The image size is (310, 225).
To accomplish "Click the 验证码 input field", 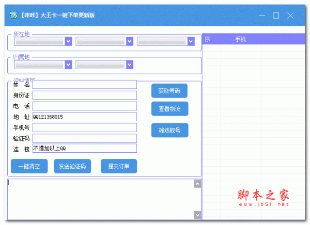I will tap(85, 138).
